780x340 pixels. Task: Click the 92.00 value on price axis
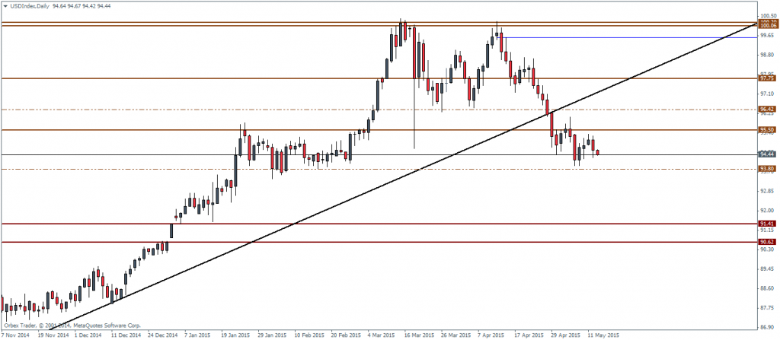(766, 210)
